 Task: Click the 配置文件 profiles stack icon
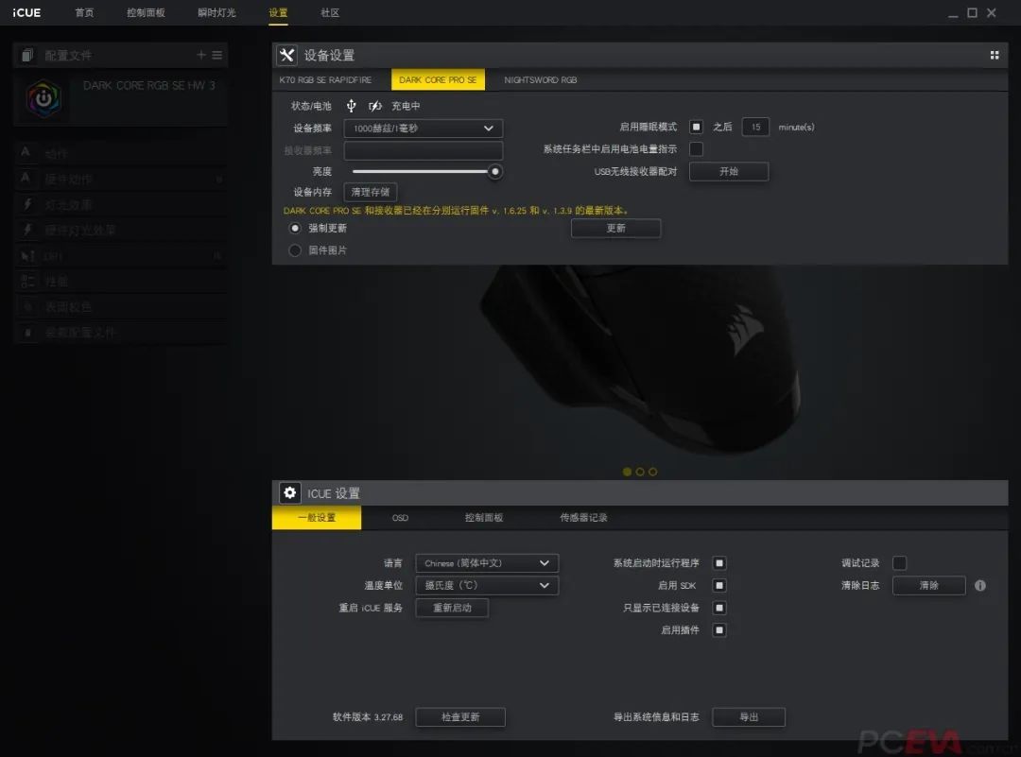tap(27, 56)
